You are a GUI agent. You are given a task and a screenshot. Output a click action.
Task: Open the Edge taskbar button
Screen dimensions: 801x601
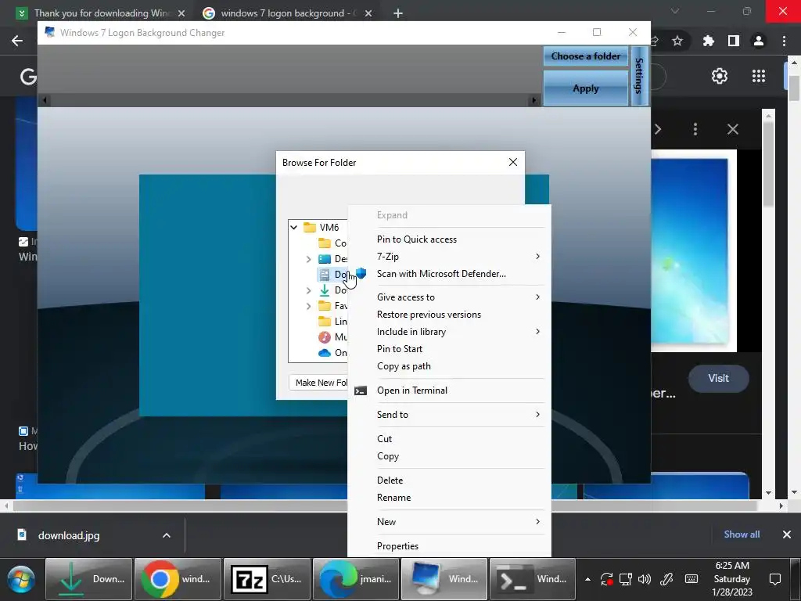click(356, 579)
